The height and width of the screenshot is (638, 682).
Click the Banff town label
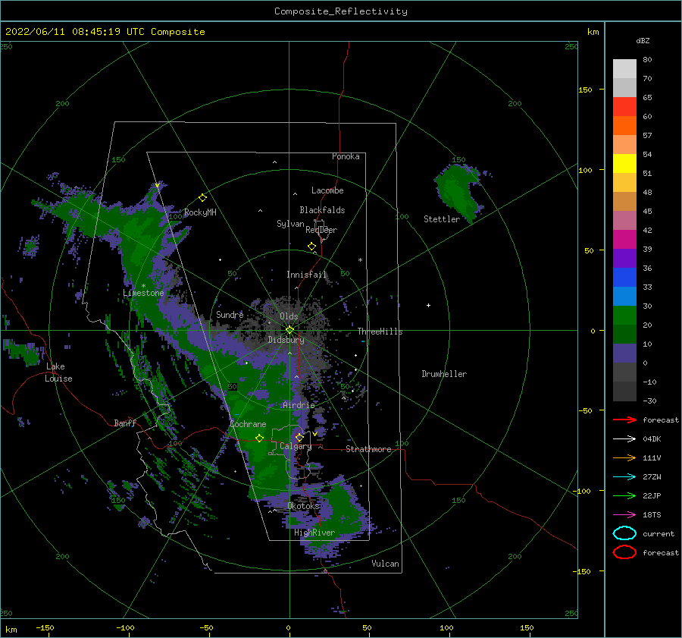pyautogui.click(x=125, y=423)
